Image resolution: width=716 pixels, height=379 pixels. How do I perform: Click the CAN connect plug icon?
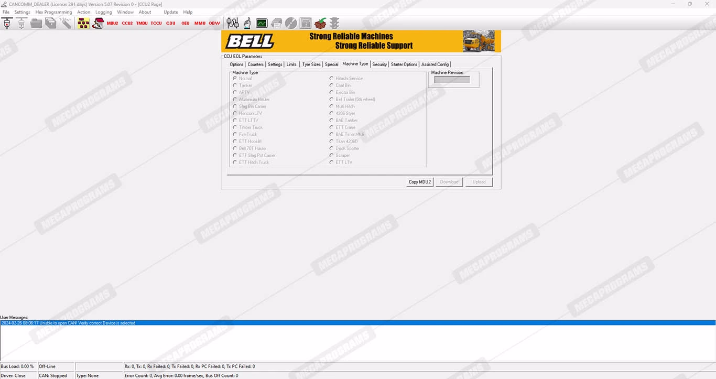click(x=7, y=23)
